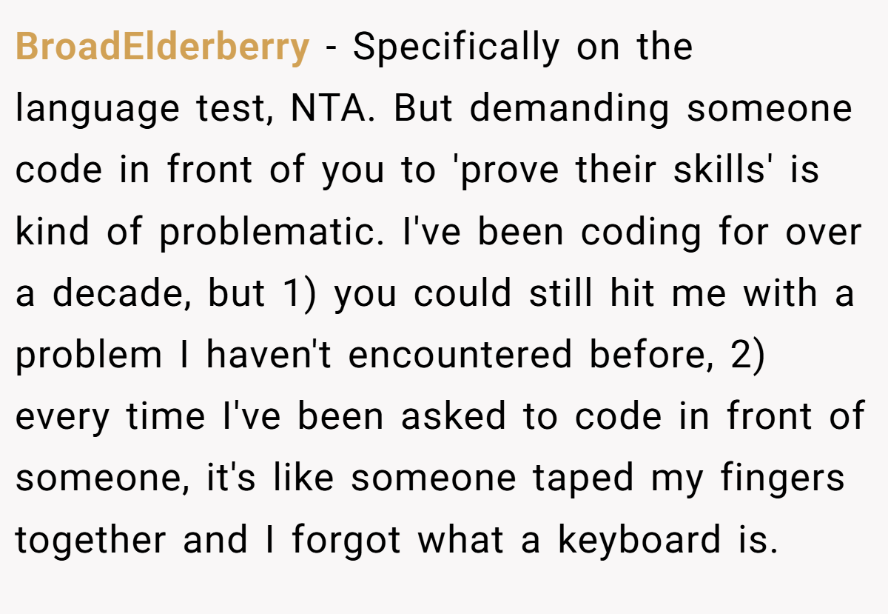
Task: Click the word 'encountered' in the comment
Action: 460,356
